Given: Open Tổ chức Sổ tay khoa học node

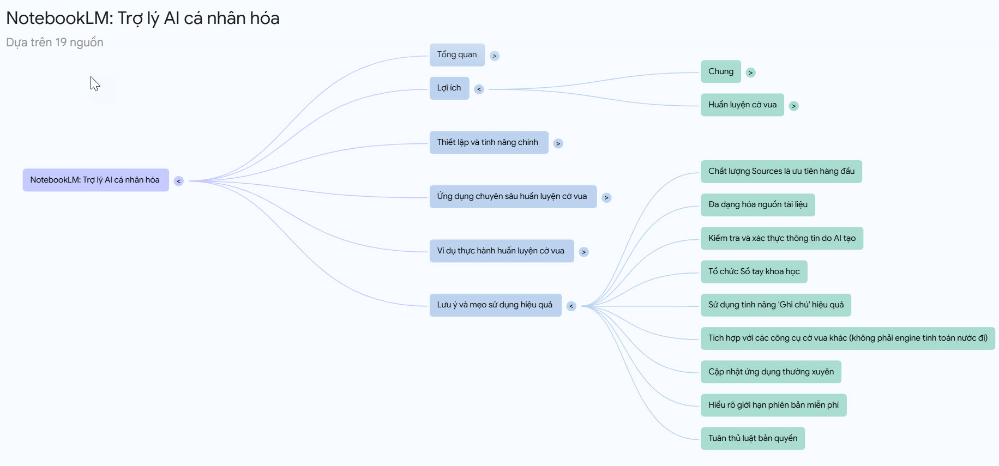Looking at the screenshot, I should pos(754,271).
